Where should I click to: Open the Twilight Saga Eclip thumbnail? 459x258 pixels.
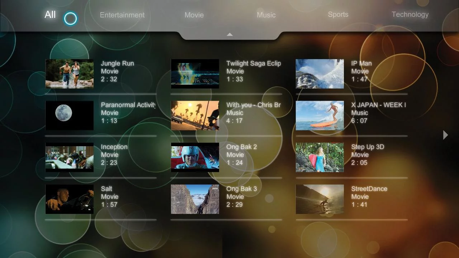[x=195, y=73]
